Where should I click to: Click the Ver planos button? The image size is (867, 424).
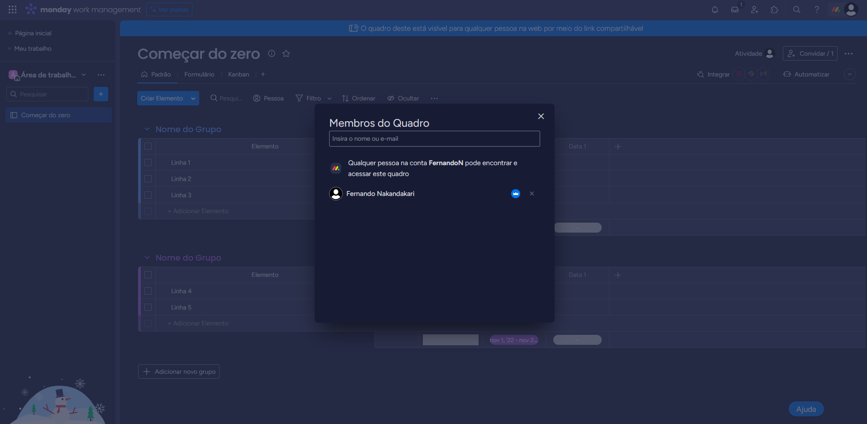point(169,10)
